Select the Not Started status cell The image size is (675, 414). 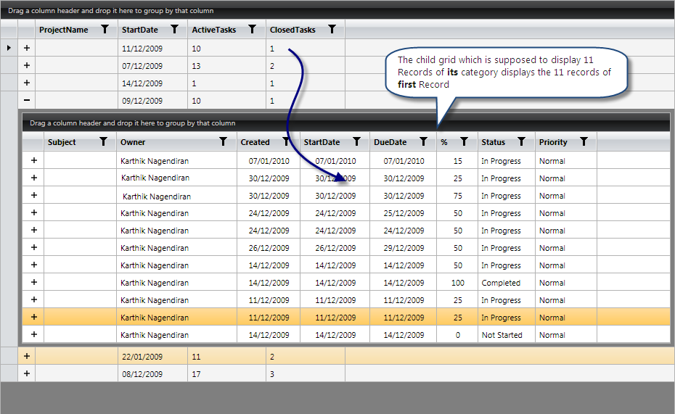tap(507, 334)
